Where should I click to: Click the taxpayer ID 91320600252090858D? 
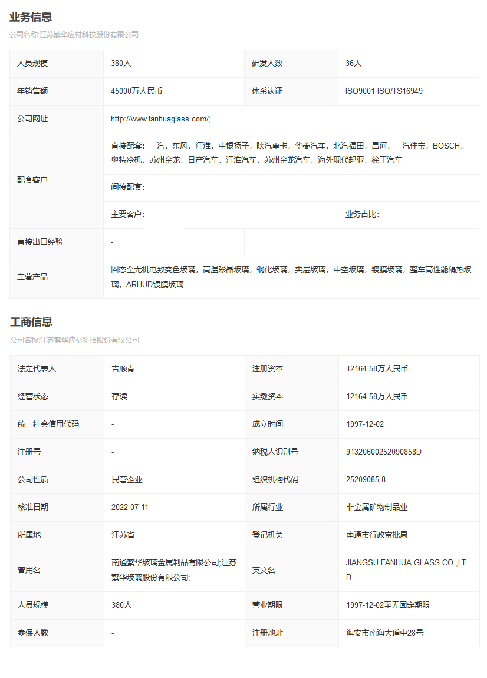pyautogui.click(x=384, y=452)
